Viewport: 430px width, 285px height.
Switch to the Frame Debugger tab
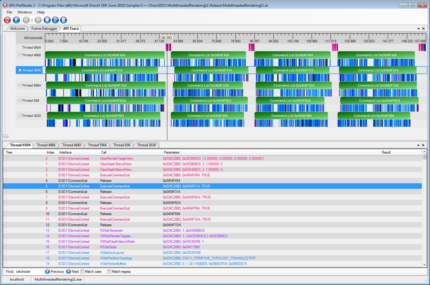coord(44,29)
